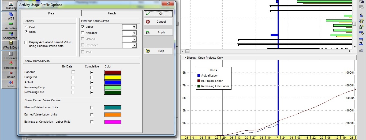
Task: Collapse the Display: Open Projects Only bar
Action: (185, 58)
